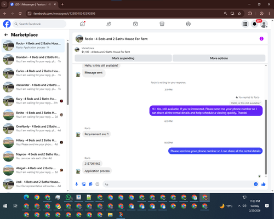Open the notifications bell icon
The height and width of the screenshot is (219, 274).
point(254,24)
